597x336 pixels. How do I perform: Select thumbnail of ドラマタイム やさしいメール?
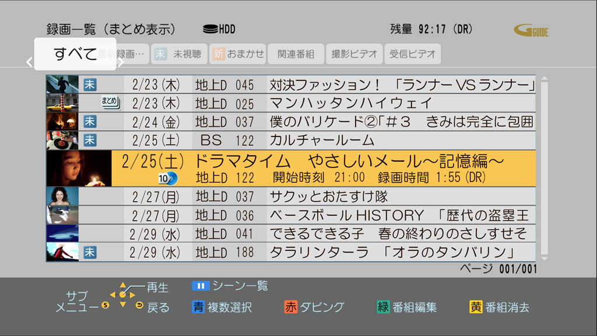coord(79,169)
